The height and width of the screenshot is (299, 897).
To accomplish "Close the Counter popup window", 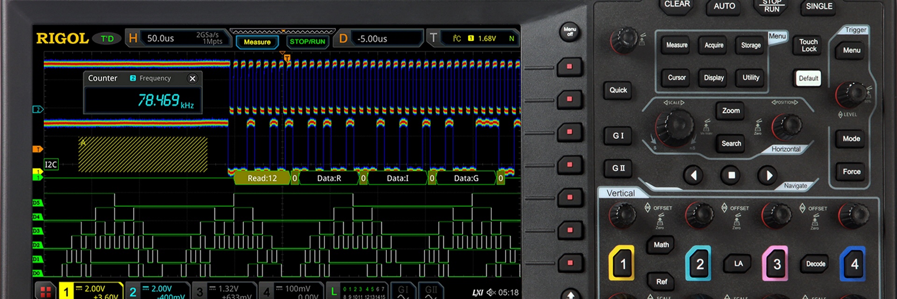I will click(192, 78).
